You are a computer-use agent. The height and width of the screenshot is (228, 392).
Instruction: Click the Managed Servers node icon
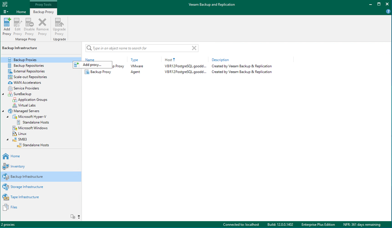point(10,111)
